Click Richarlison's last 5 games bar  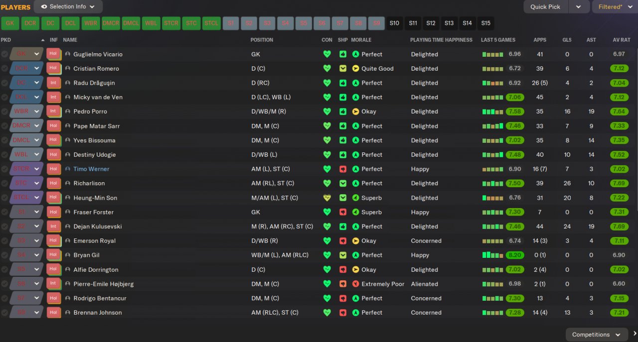493,183
